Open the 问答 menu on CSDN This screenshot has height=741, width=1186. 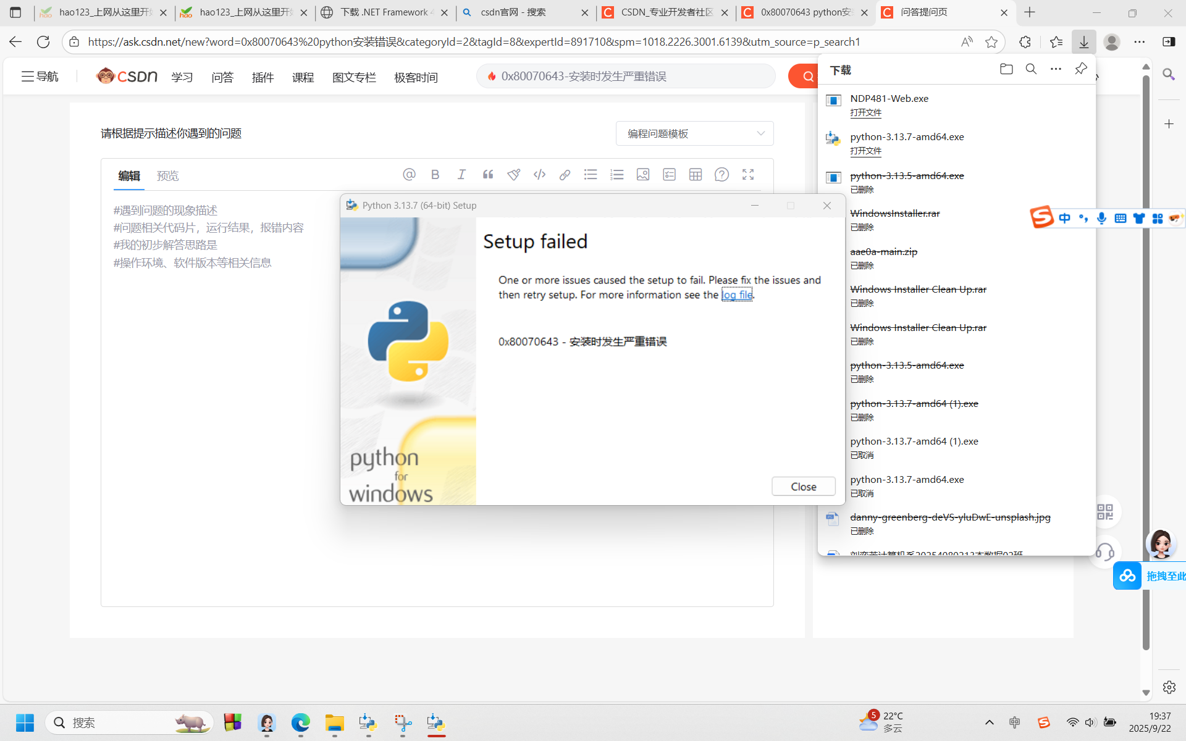222,77
